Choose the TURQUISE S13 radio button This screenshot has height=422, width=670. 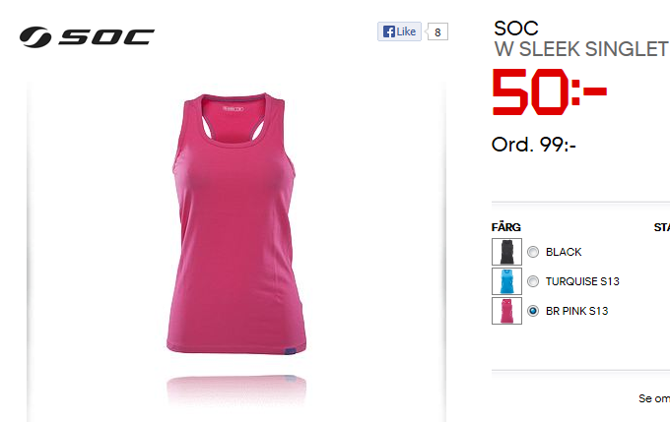click(533, 281)
